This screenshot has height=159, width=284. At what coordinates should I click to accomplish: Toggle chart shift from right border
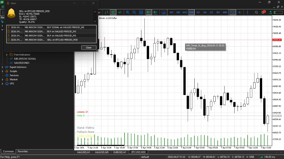155,12
